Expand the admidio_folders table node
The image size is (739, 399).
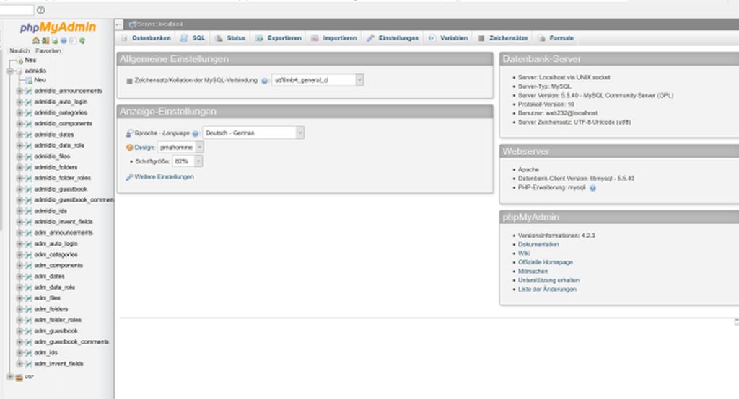click(19, 168)
